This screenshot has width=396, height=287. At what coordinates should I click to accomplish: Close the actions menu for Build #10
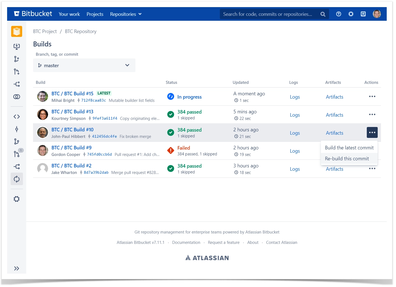point(372,132)
